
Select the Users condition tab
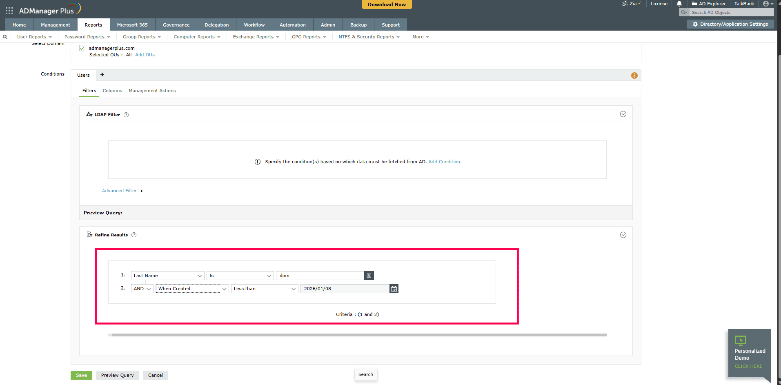click(x=83, y=75)
